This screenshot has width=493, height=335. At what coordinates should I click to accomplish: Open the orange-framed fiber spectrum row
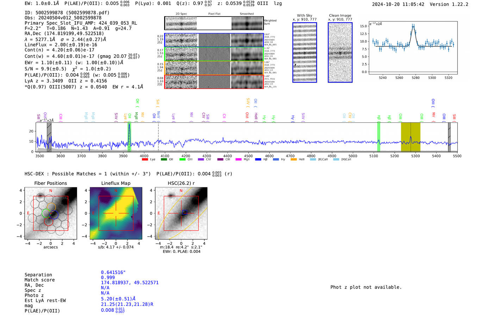(x=214, y=68)
